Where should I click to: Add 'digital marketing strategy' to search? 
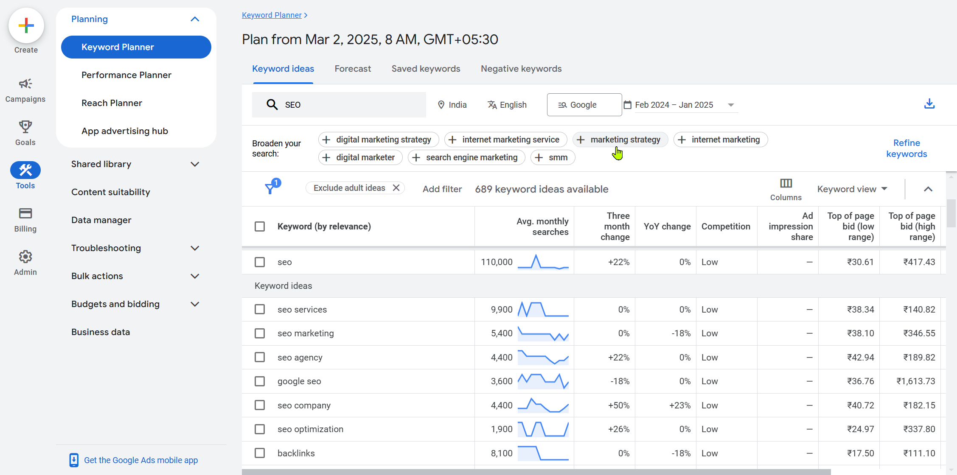tap(379, 140)
